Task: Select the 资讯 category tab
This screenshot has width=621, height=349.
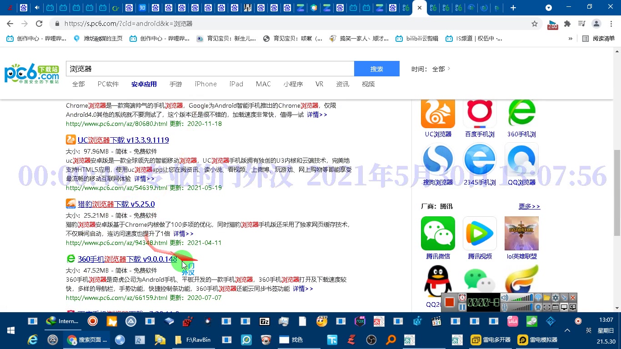Action: point(343,84)
